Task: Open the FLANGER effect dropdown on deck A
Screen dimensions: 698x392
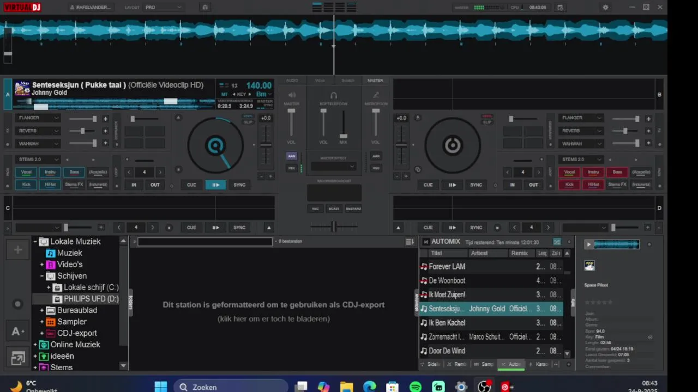Action: pos(38,118)
